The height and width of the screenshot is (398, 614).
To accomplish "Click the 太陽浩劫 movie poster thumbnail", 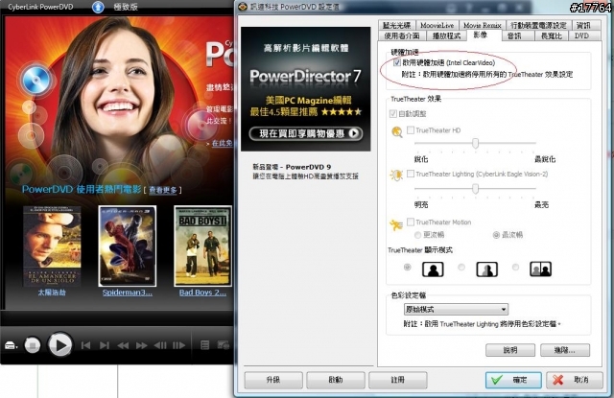I will pos(52,246).
